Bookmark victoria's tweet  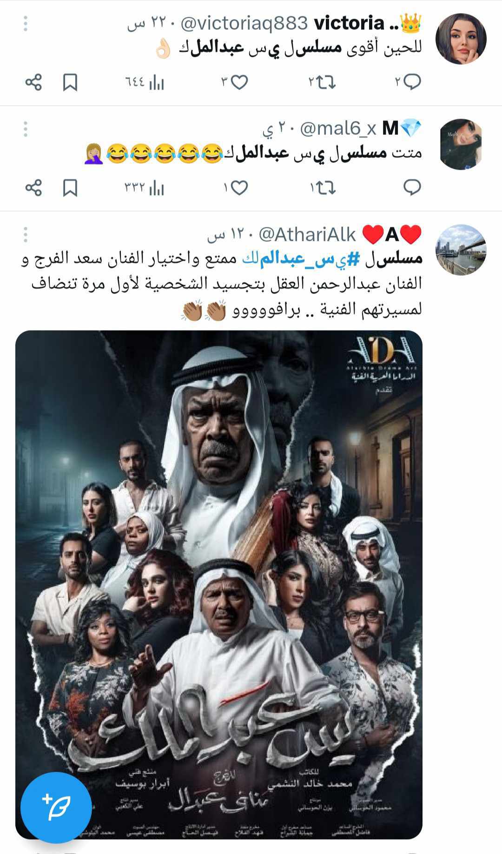tap(70, 83)
